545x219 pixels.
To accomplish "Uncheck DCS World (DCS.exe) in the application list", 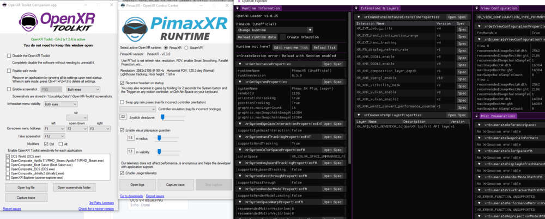I will coord(8,157).
